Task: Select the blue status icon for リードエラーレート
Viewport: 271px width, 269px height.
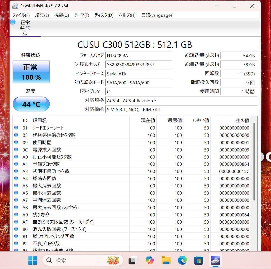Action: click(x=16, y=128)
